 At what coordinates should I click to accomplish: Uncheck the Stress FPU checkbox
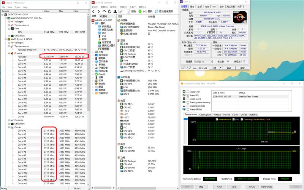pyautogui.click(x=188, y=95)
